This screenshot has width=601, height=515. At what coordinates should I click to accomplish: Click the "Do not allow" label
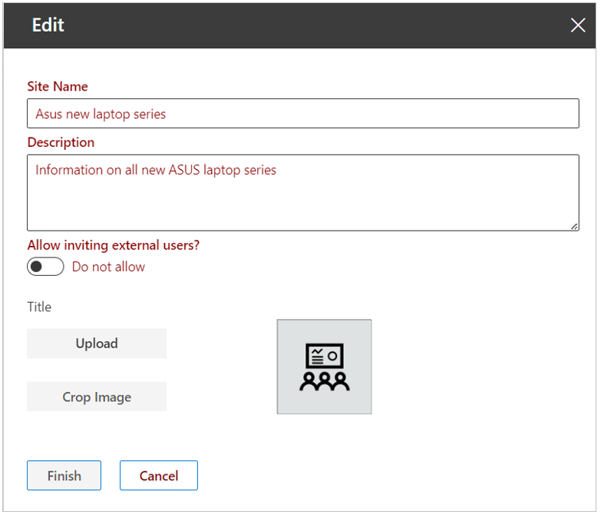tap(108, 267)
